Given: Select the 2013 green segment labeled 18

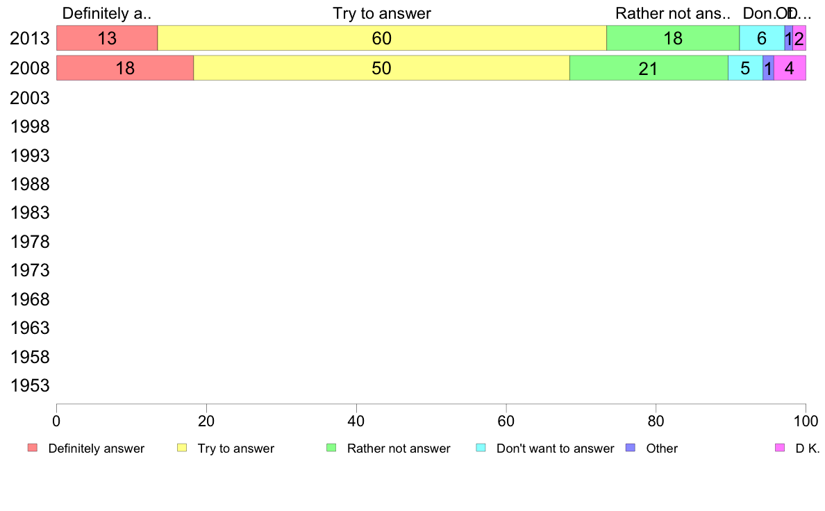Looking at the screenshot, I should (x=673, y=38).
